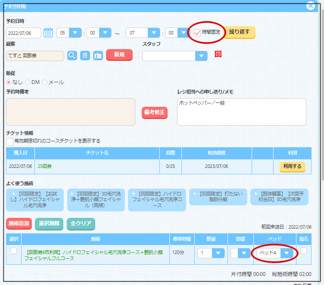Expand the ベッドA bed dropdown
Screen dimensions: 324x285
287,253
